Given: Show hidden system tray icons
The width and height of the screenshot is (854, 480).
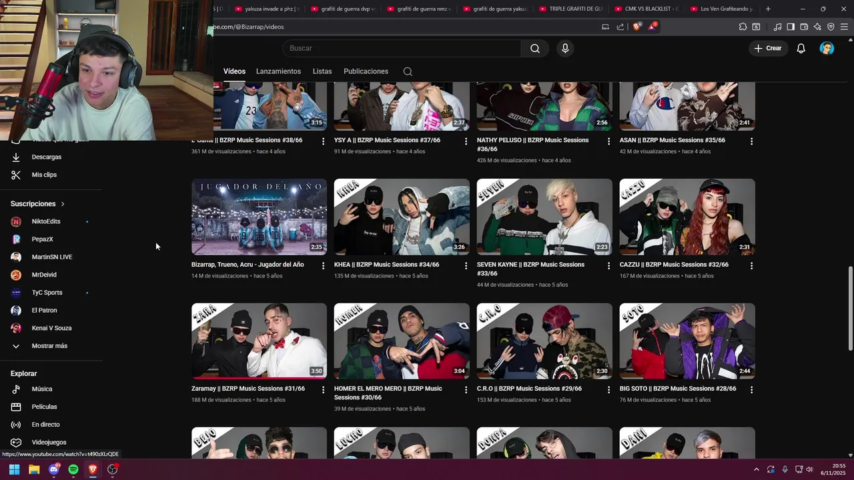Looking at the screenshot, I should [x=756, y=469].
